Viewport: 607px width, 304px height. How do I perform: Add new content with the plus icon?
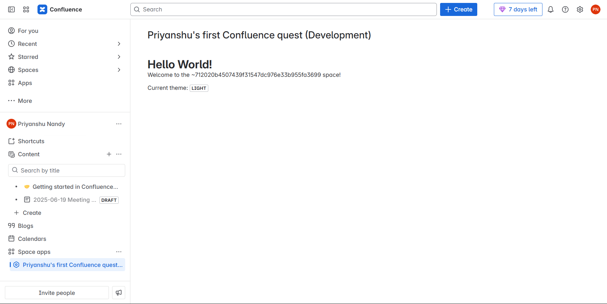[x=109, y=154]
